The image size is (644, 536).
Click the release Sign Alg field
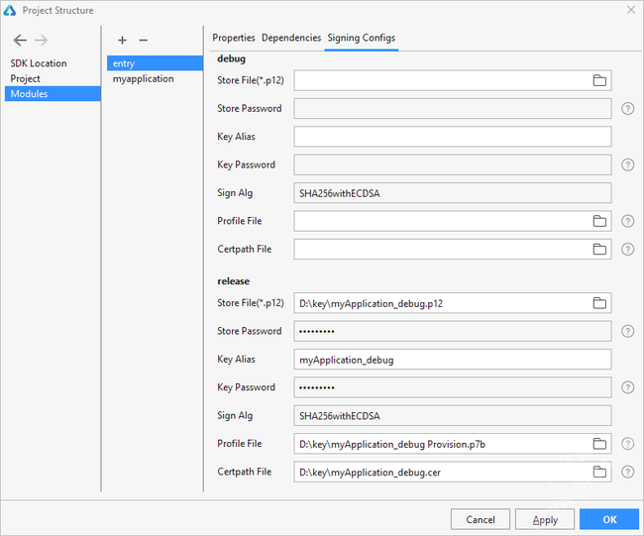pos(452,416)
